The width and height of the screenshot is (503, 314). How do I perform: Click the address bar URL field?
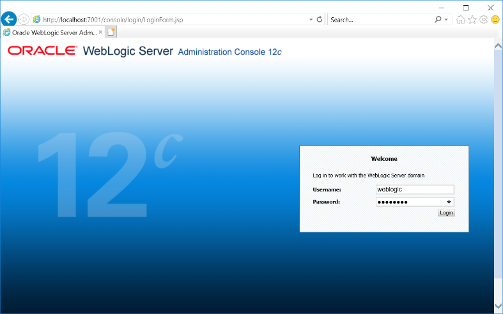(175, 20)
